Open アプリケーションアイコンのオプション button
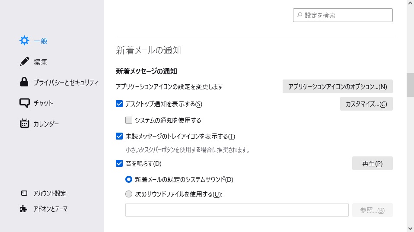Viewport: 414px width, 232px height. click(338, 86)
